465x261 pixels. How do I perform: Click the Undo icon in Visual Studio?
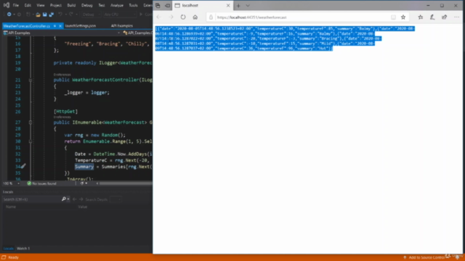(60, 14)
